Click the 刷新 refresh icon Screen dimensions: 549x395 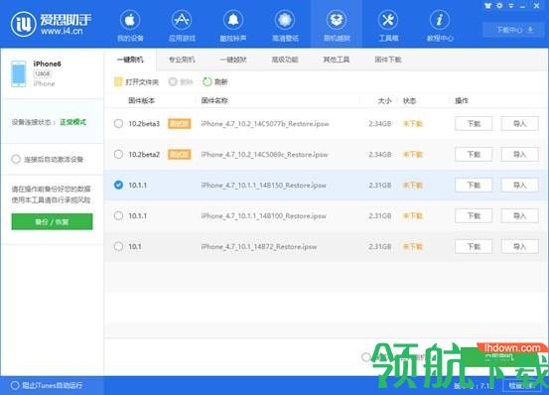206,81
